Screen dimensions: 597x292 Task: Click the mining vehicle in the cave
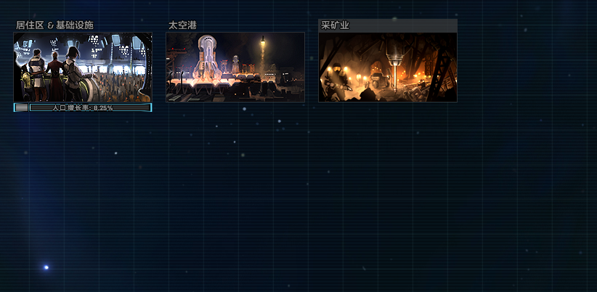point(379,81)
